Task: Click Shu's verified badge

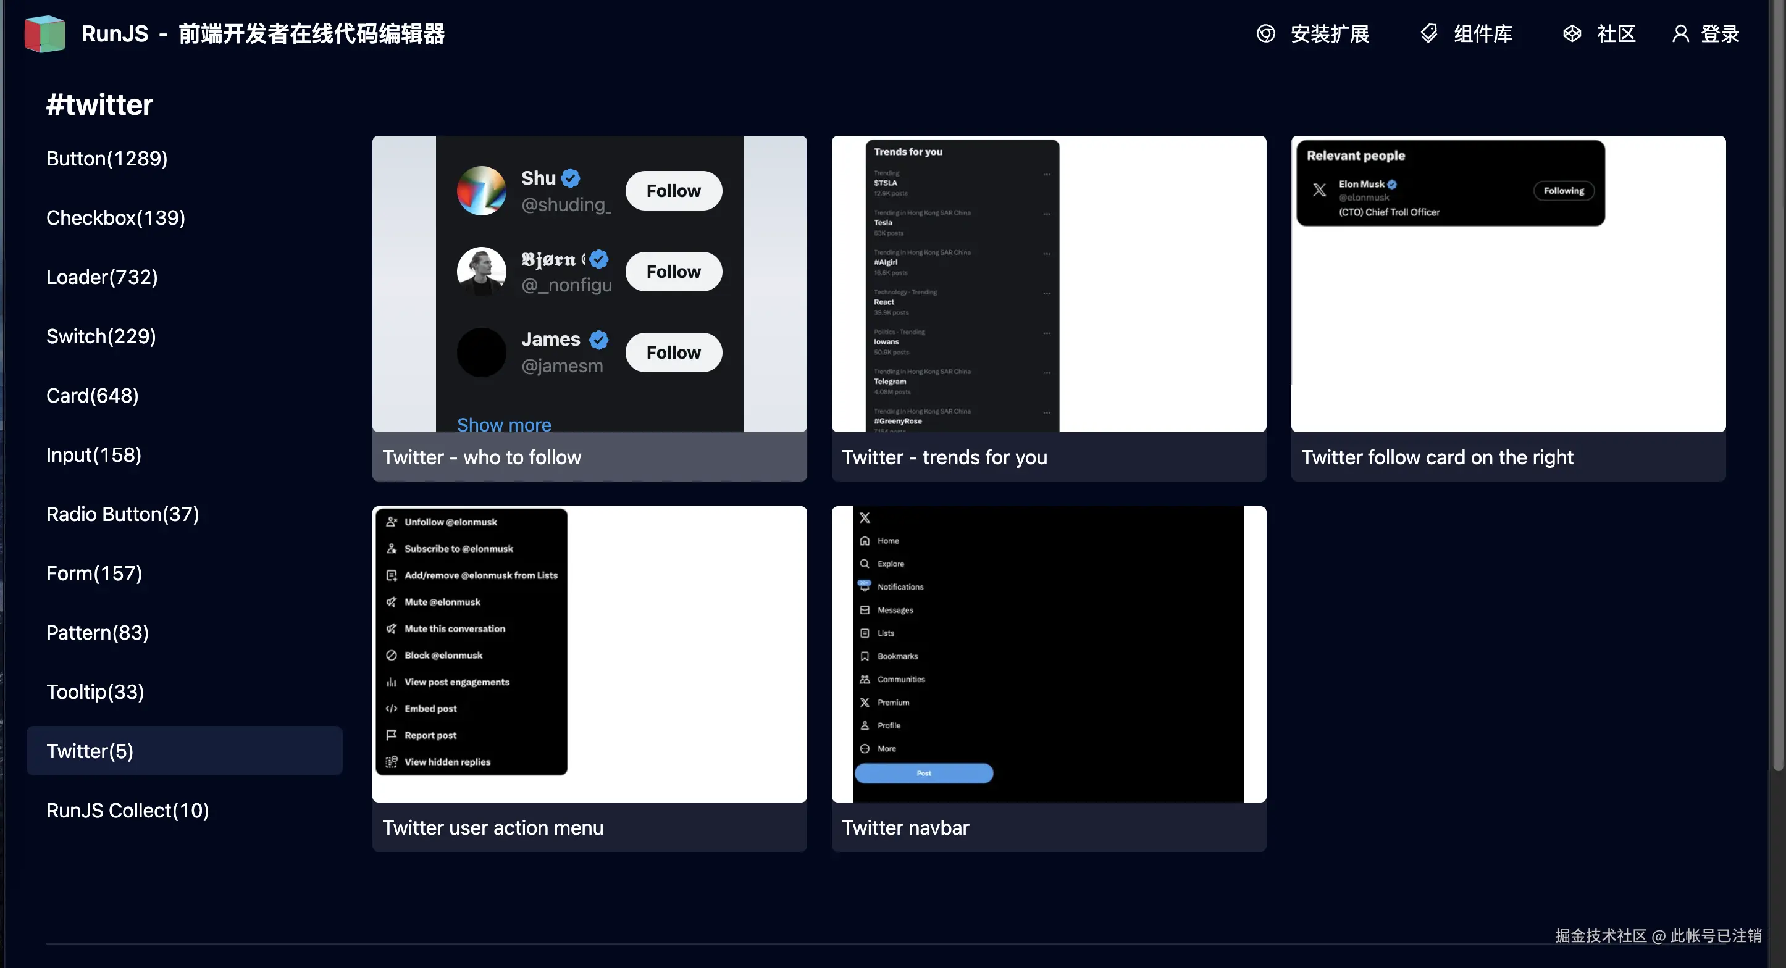Action: point(571,178)
